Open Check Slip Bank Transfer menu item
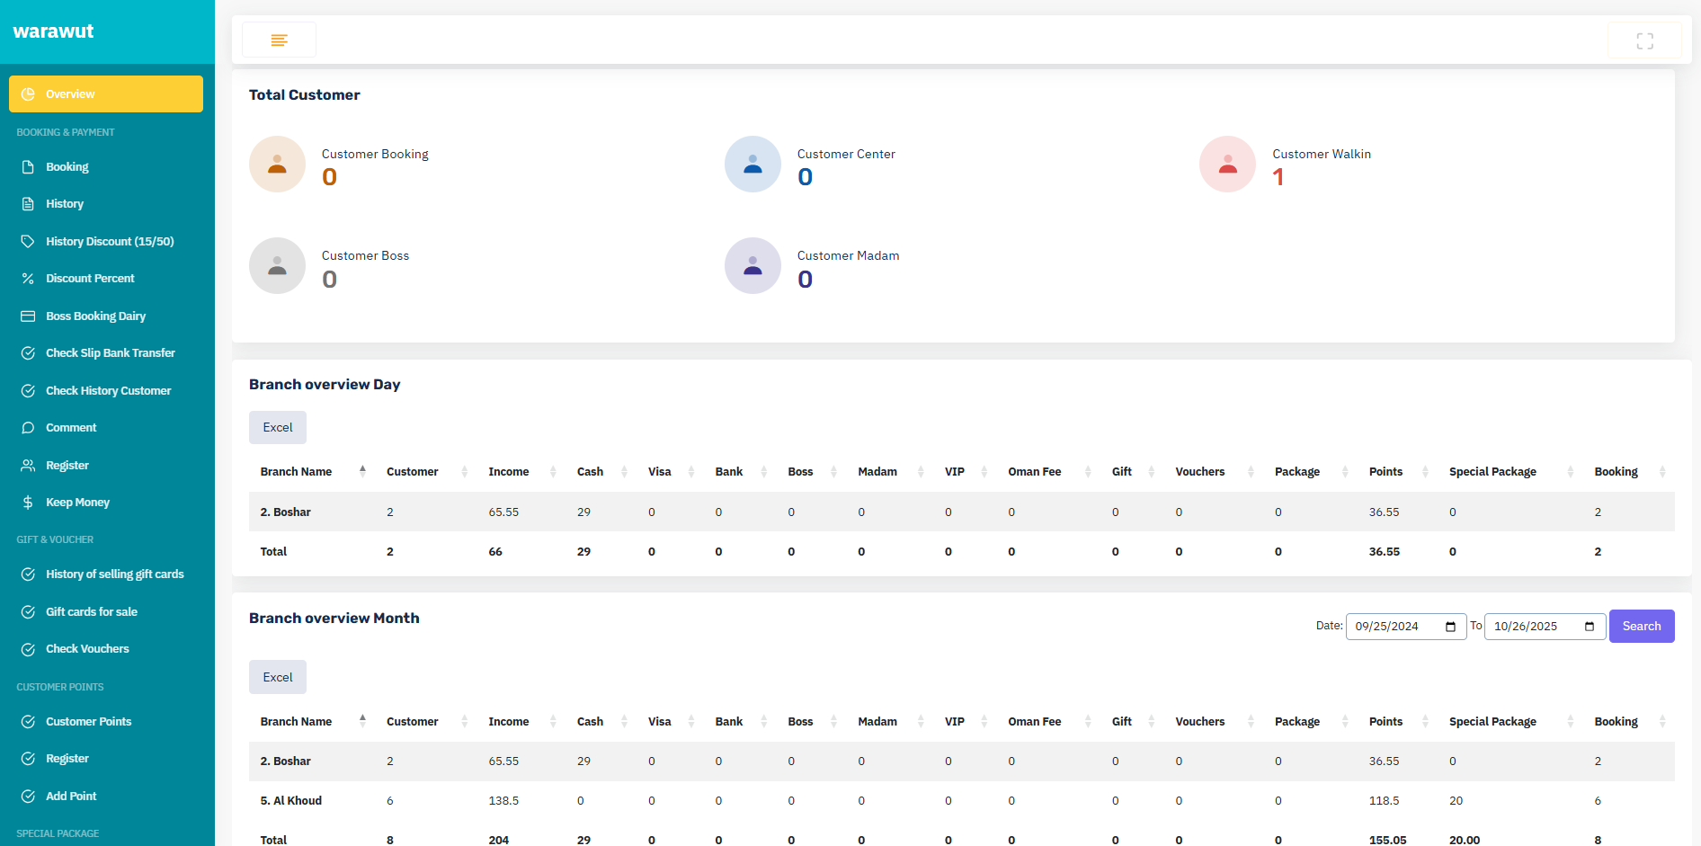Viewport: 1701px width, 846px height. tap(110, 353)
